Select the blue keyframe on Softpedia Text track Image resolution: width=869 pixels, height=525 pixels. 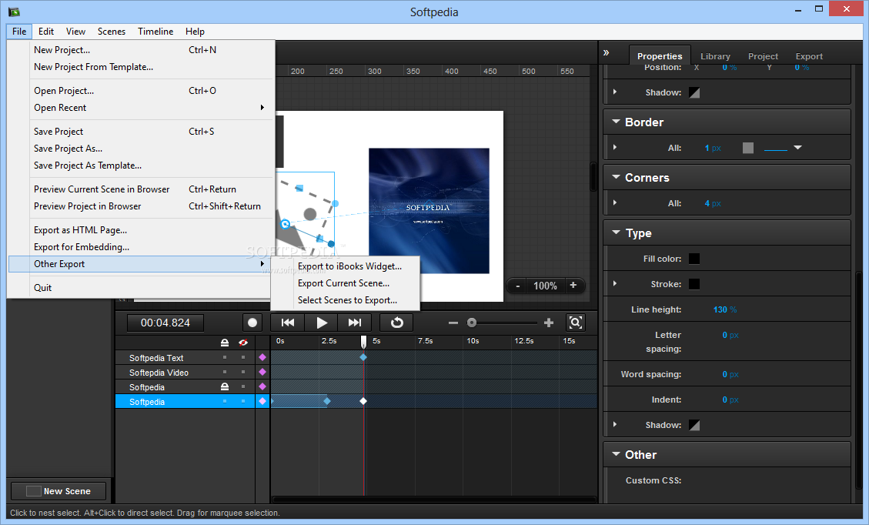click(363, 358)
